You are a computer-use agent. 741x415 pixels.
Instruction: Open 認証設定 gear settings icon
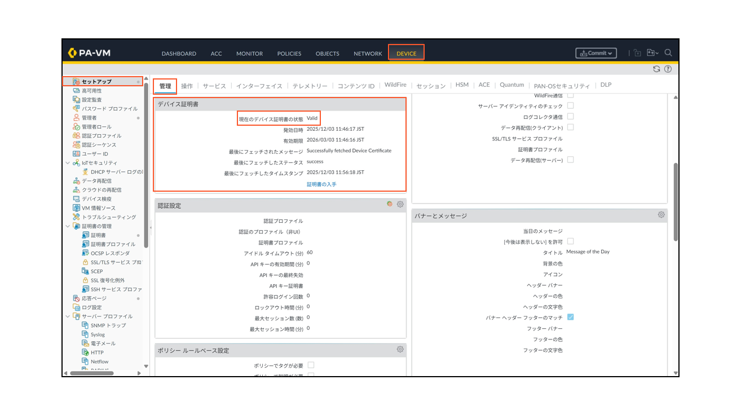pos(400,205)
